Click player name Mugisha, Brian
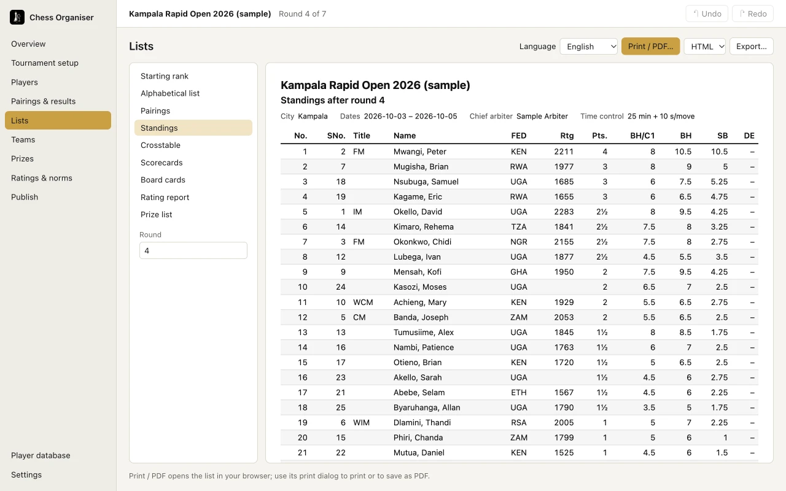 (421, 166)
